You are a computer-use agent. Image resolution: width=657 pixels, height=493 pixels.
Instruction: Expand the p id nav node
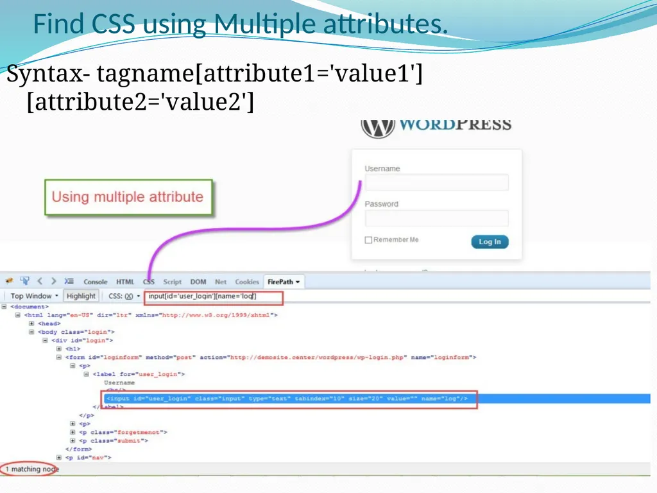(59, 457)
